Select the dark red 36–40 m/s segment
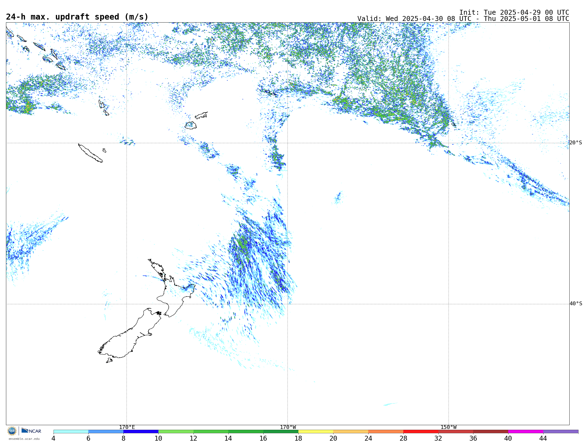587x442 pixels. coord(491,432)
